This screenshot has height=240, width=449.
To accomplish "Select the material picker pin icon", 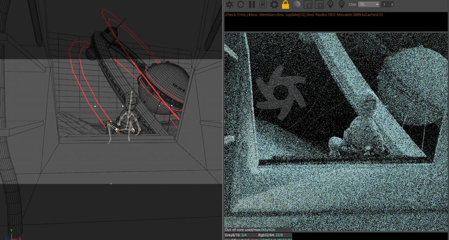I will coord(341,4).
